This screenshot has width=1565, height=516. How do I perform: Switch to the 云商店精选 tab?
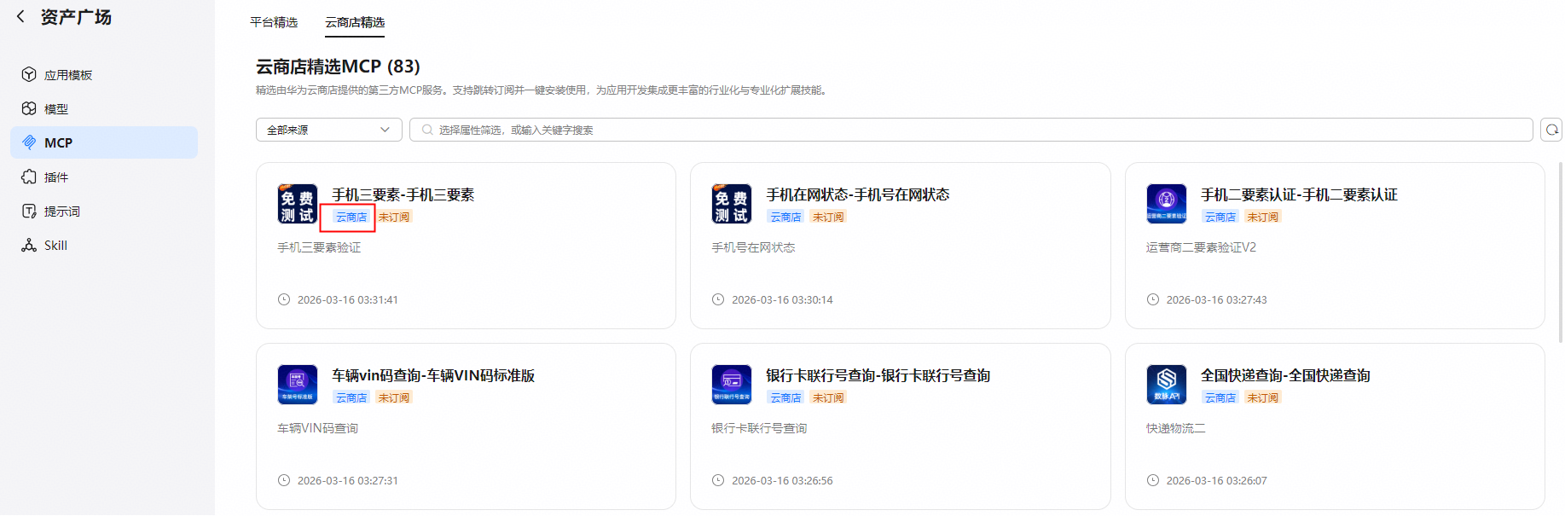tap(355, 22)
